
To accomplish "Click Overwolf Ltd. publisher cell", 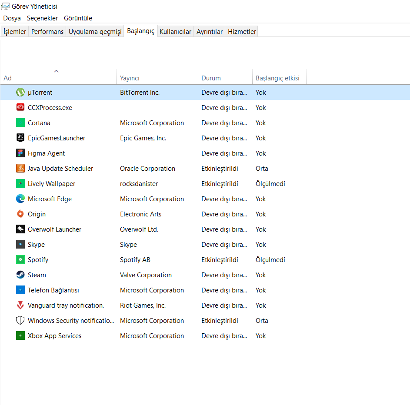I will 139,229.
